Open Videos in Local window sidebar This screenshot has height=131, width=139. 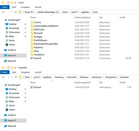(x=12, y=45)
